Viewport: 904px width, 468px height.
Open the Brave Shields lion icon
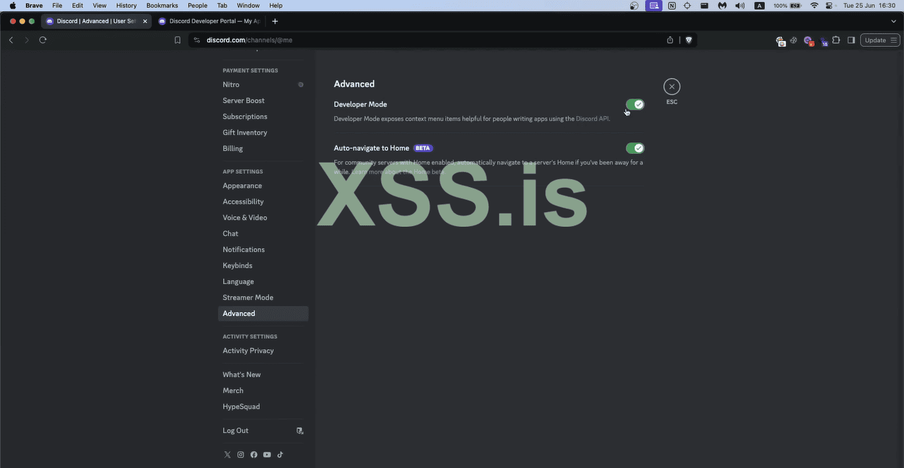(688, 40)
